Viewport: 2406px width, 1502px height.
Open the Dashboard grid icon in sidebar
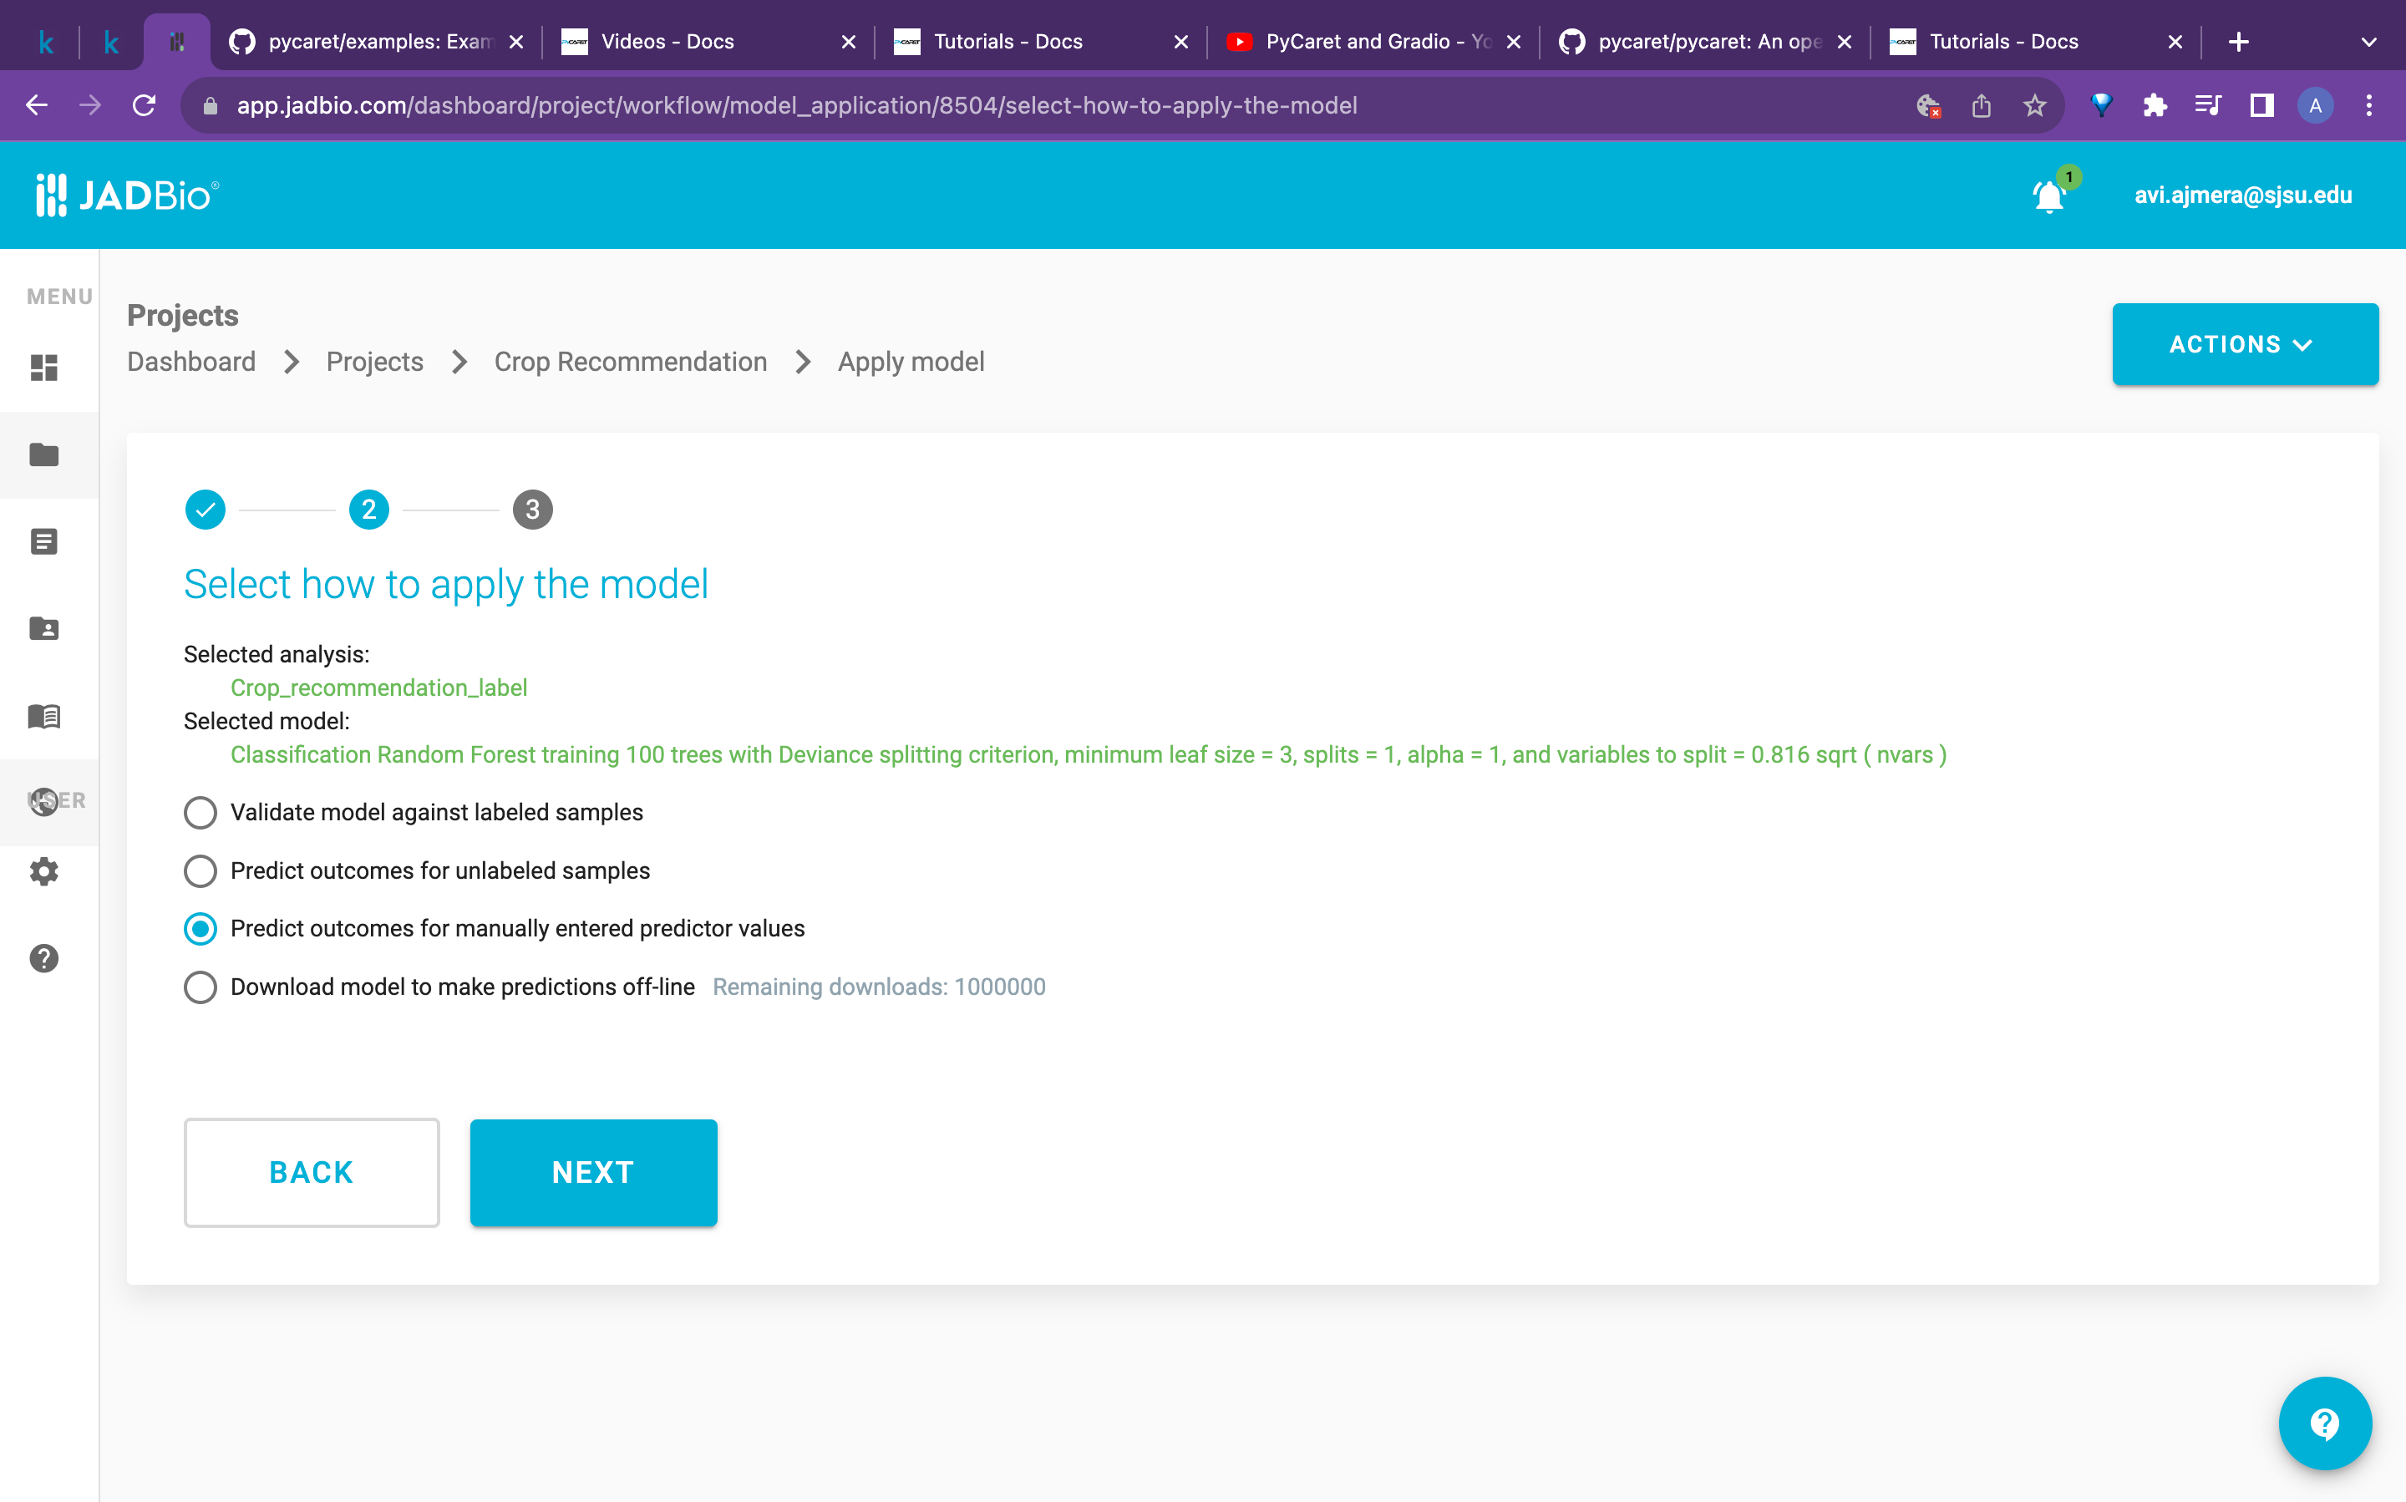click(43, 368)
